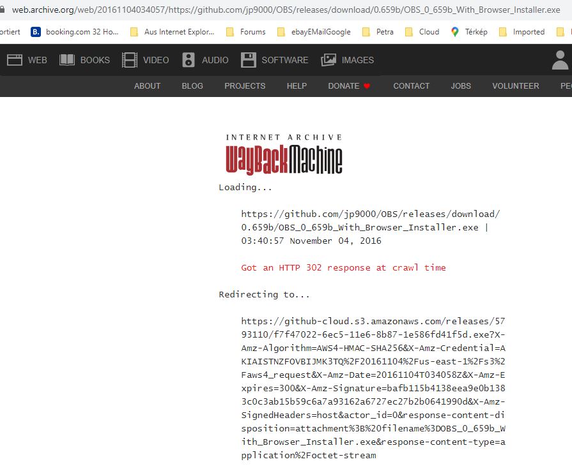Go to the ABOUT page
The width and height of the screenshot is (572, 471).
(x=147, y=86)
